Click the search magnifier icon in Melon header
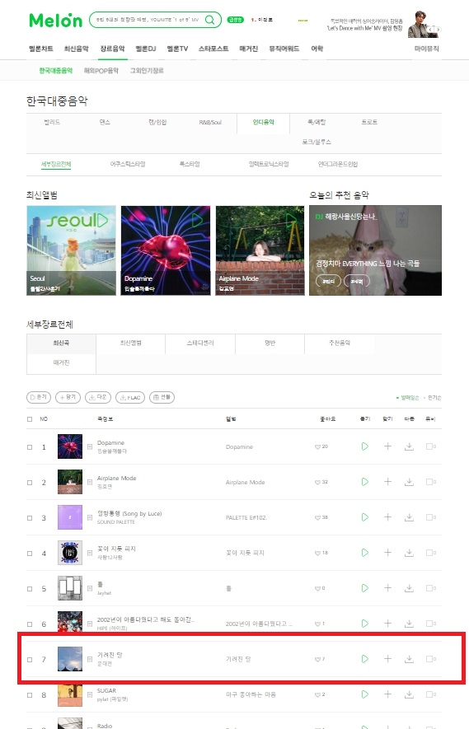The image size is (469, 729). click(210, 20)
